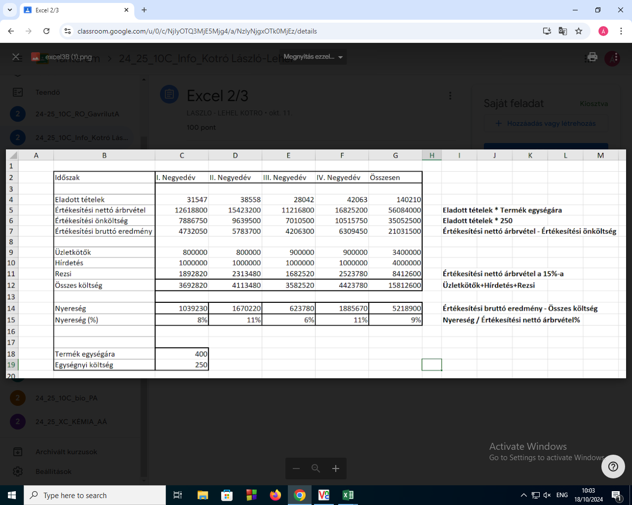This screenshot has width=632, height=505.
Task: Open Excel from the taskbar
Action: [x=348, y=495]
